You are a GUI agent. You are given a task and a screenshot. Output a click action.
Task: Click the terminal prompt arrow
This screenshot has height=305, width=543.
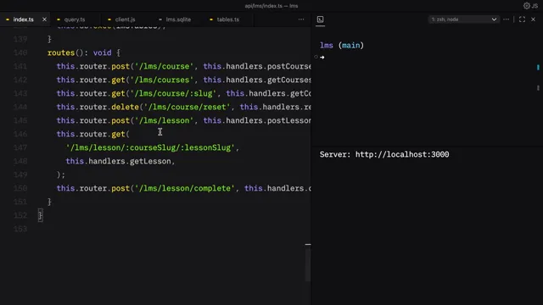(x=322, y=57)
